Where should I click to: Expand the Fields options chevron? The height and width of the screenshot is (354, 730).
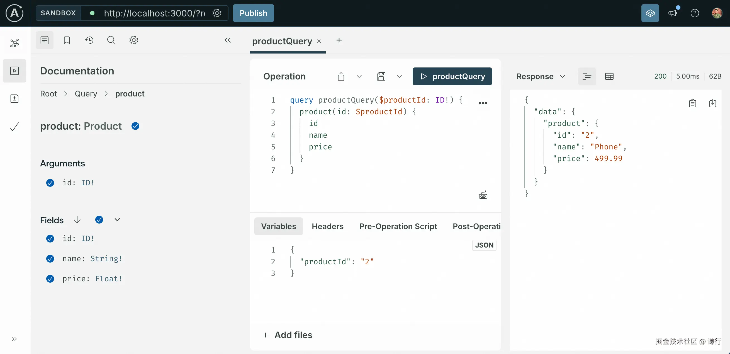point(117,220)
